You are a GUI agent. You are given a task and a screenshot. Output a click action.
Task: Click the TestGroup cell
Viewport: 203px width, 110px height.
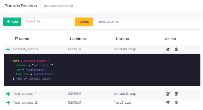point(122,103)
